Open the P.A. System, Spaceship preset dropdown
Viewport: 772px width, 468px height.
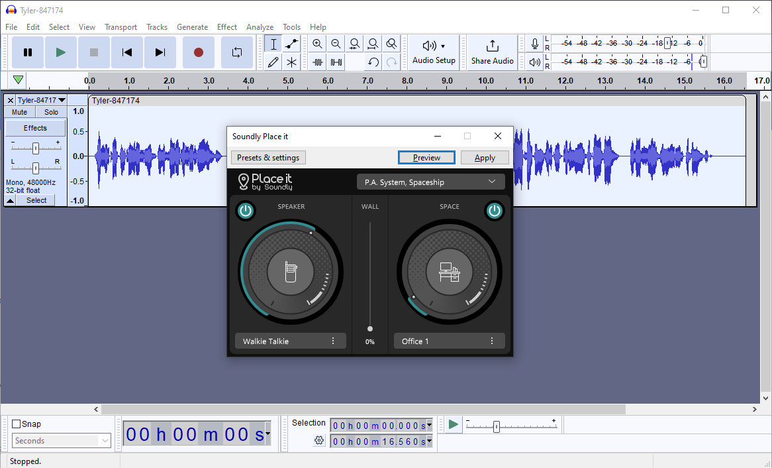pos(431,182)
